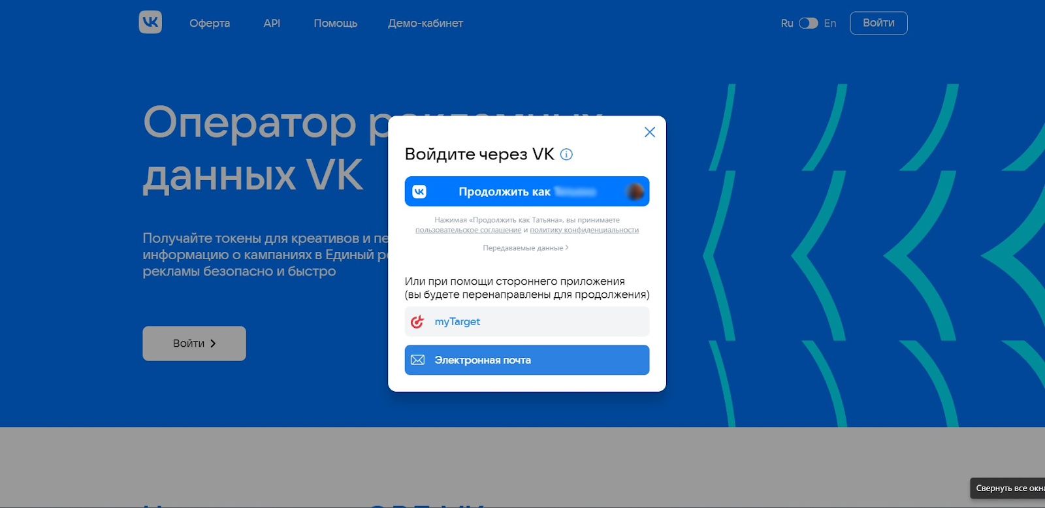
Task: Open пользовательское соглашение link
Action: (x=468, y=230)
